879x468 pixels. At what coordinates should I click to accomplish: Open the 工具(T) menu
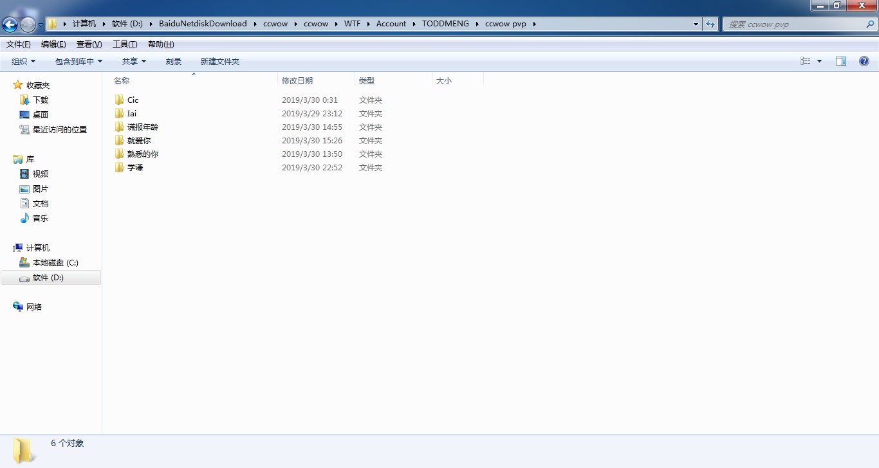[125, 44]
